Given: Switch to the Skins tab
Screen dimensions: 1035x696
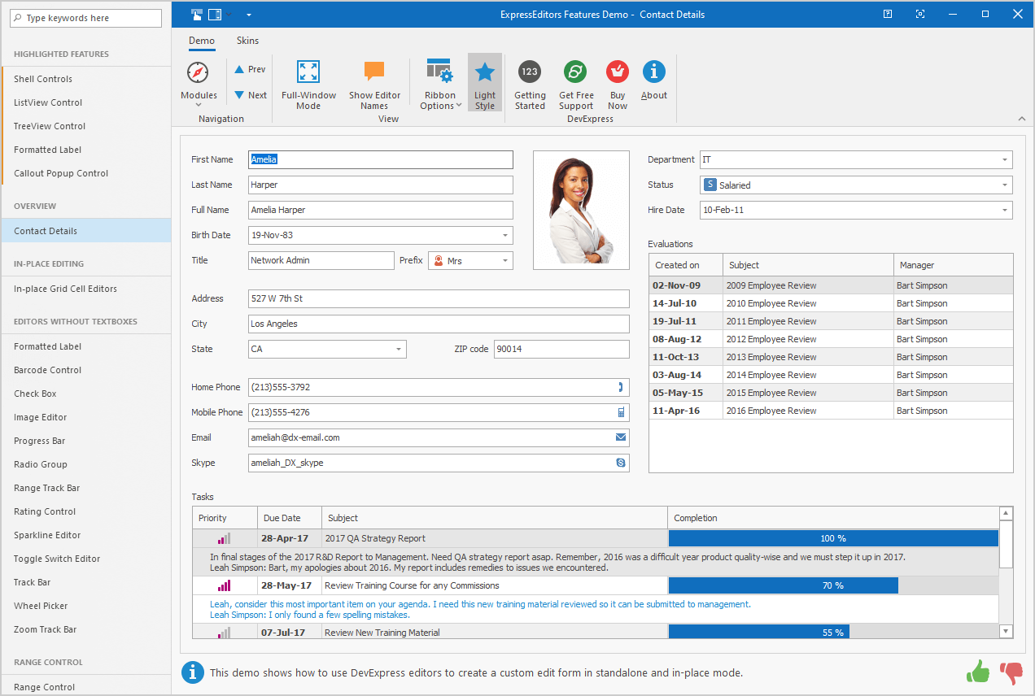Looking at the screenshot, I should (x=247, y=40).
